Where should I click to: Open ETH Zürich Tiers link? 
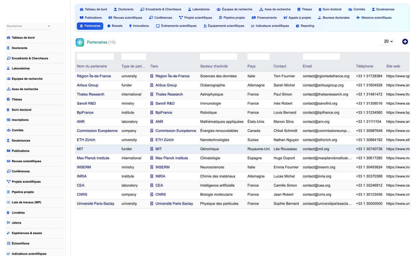point(165,140)
